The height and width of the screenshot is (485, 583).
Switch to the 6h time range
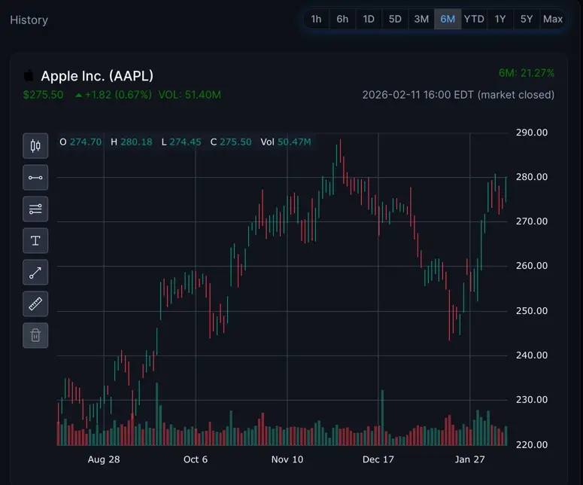click(x=342, y=19)
